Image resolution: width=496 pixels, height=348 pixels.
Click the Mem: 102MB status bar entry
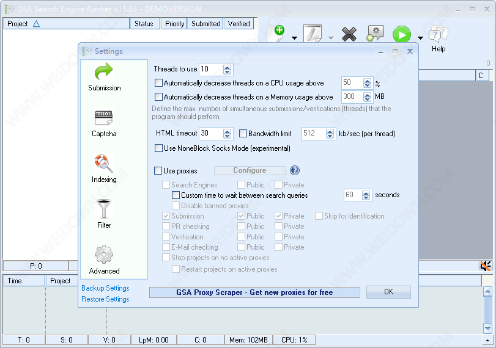(248, 340)
